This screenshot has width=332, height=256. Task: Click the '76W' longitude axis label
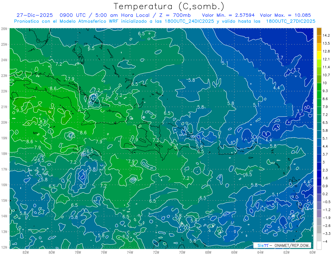104,252
